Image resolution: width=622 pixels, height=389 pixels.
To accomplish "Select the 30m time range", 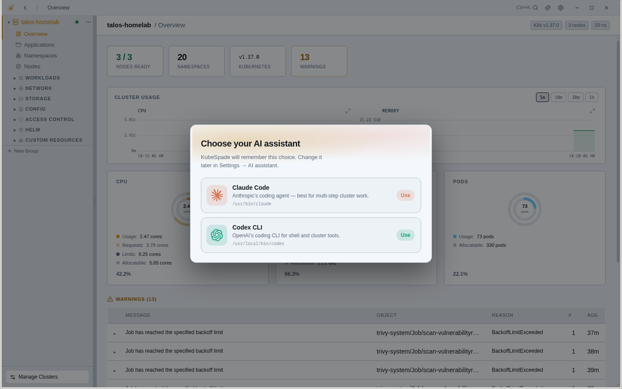I will click(x=576, y=97).
